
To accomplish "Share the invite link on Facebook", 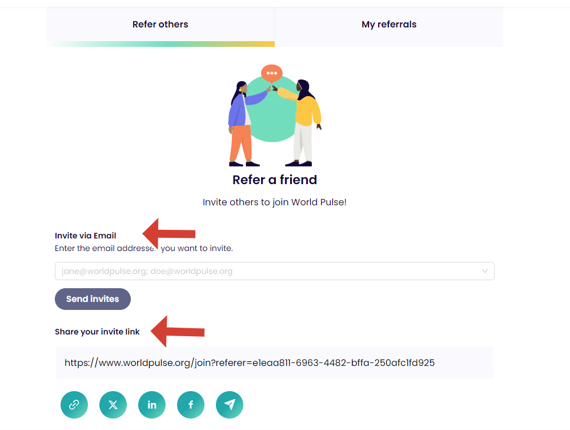I will coord(191,405).
